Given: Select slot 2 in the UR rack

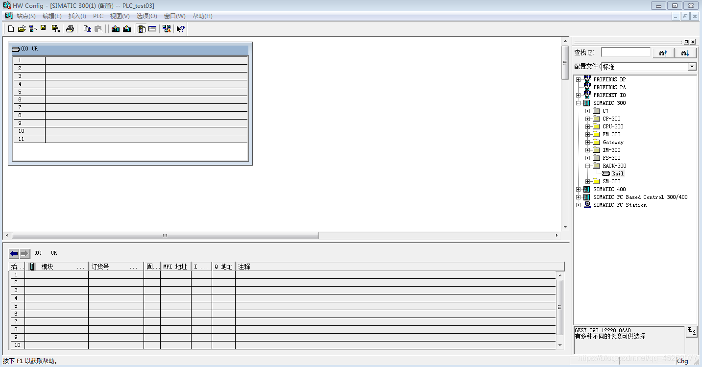Looking at the screenshot, I should [x=130, y=69].
